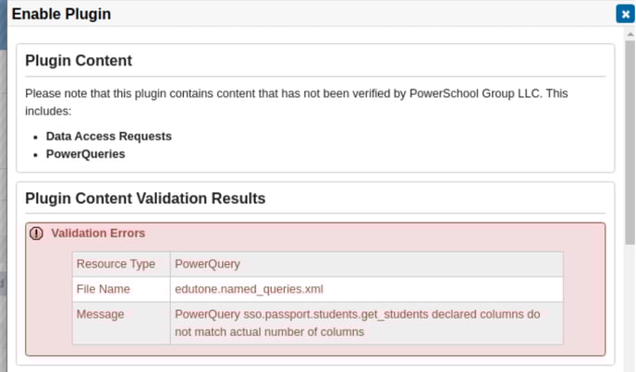Select the Resource Type label cell
The height and width of the screenshot is (372, 636).
pyautogui.click(x=116, y=264)
